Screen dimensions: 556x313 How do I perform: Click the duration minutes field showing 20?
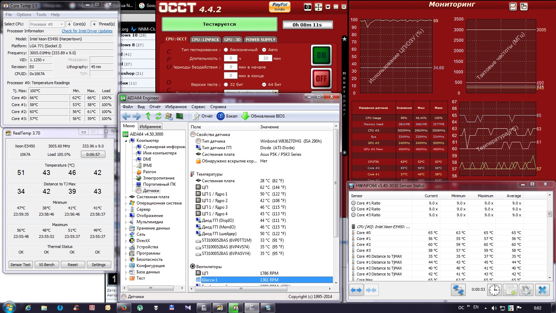266,58
